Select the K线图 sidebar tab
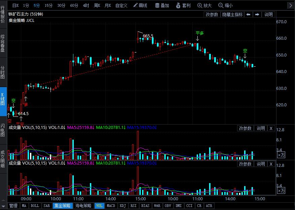 click(x=3, y=102)
